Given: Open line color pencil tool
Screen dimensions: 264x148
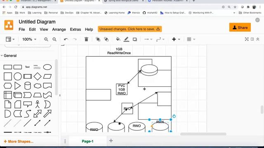Looking at the screenshot, I should pos(126,39).
